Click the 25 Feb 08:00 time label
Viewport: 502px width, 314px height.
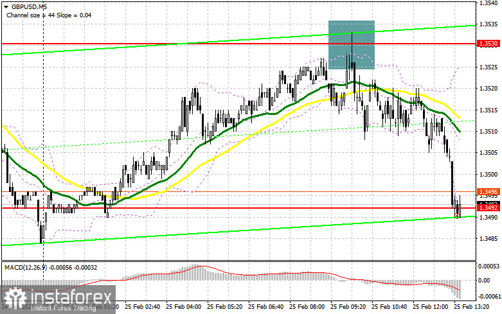[x=307, y=307]
